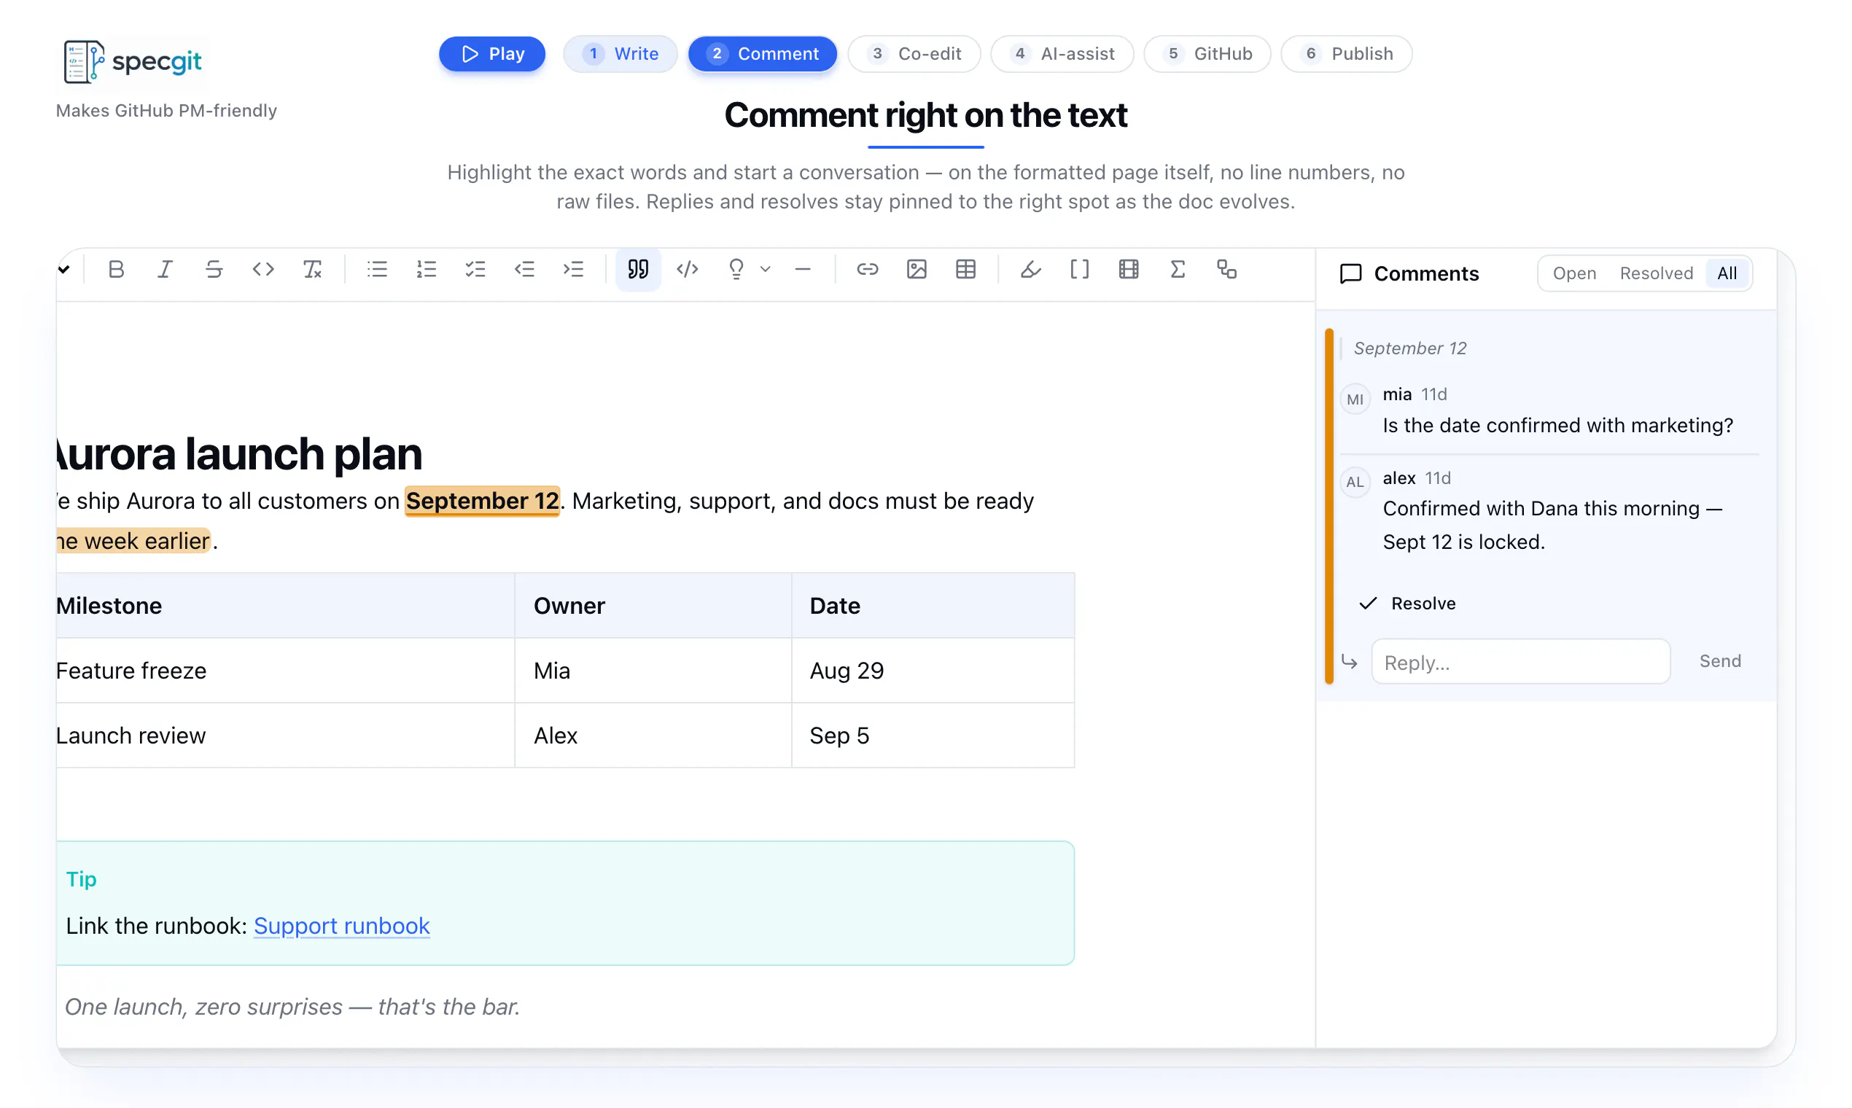Click the quoted 'September 12' comment excerpt
The image size is (1852, 1108).
1410,348
